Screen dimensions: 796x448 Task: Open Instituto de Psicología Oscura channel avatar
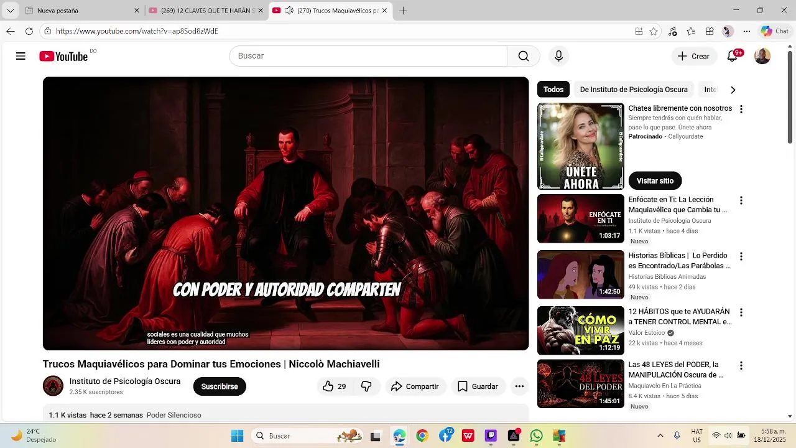53,386
